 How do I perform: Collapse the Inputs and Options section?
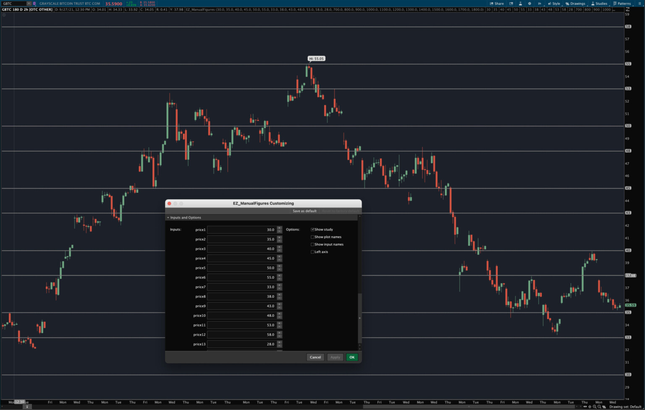click(169, 217)
